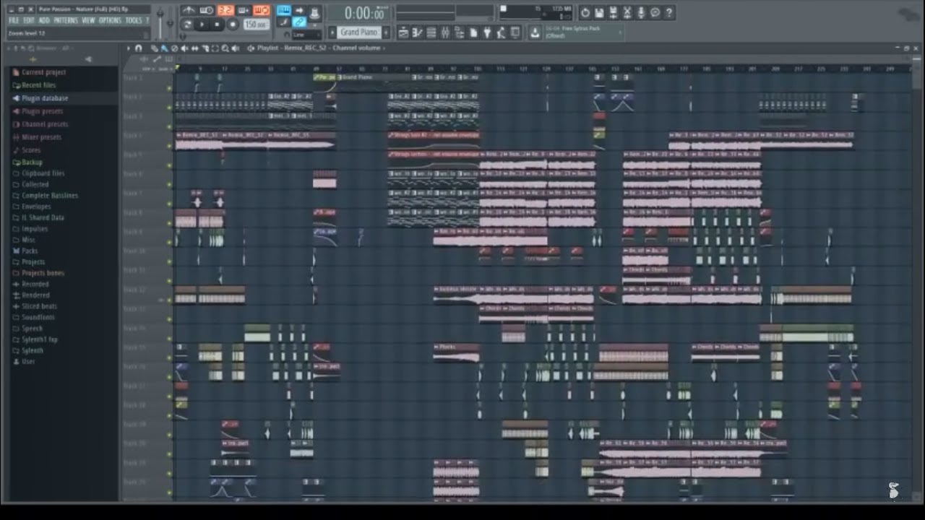
Task: Adjust the master pitch slider
Action: point(170,23)
